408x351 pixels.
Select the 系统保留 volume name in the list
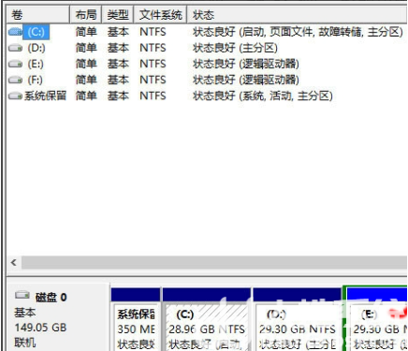[46, 95]
